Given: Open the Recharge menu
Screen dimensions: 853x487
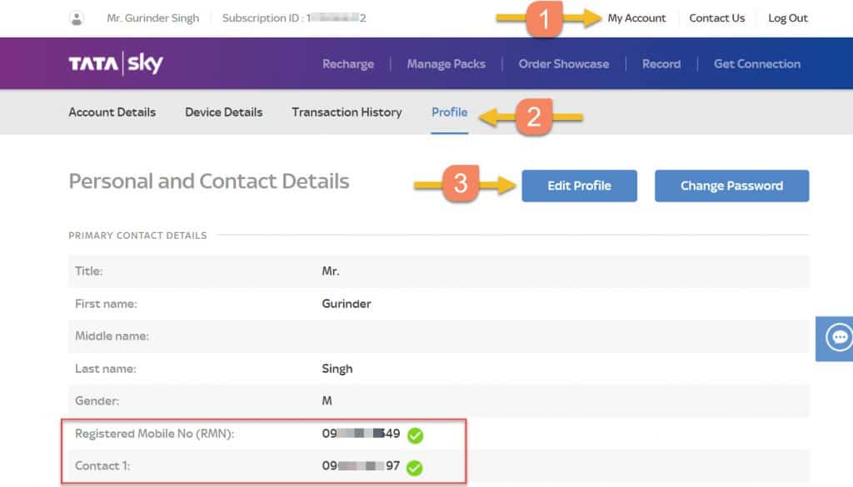Looking at the screenshot, I should tap(348, 63).
